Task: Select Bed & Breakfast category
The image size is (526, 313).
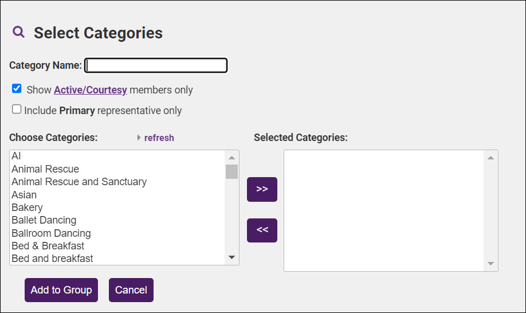Action: tap(48, 246)
